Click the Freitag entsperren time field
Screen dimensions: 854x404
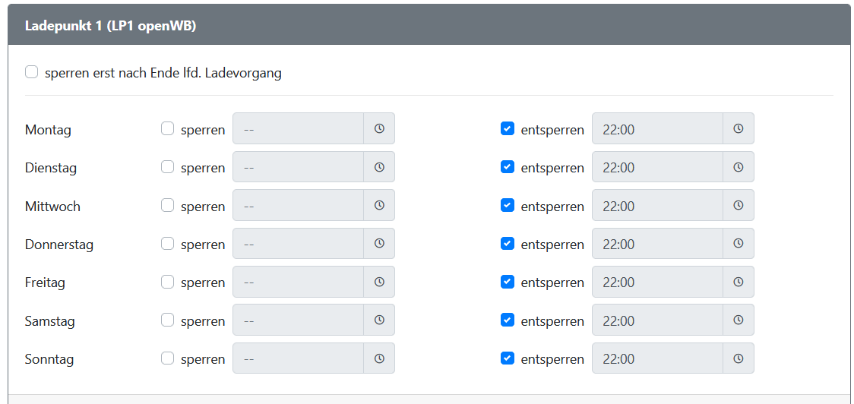click(657, 282)
